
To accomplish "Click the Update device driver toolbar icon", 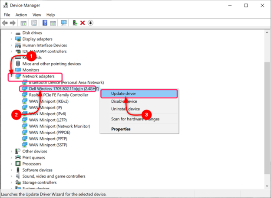I will (75, 23).
